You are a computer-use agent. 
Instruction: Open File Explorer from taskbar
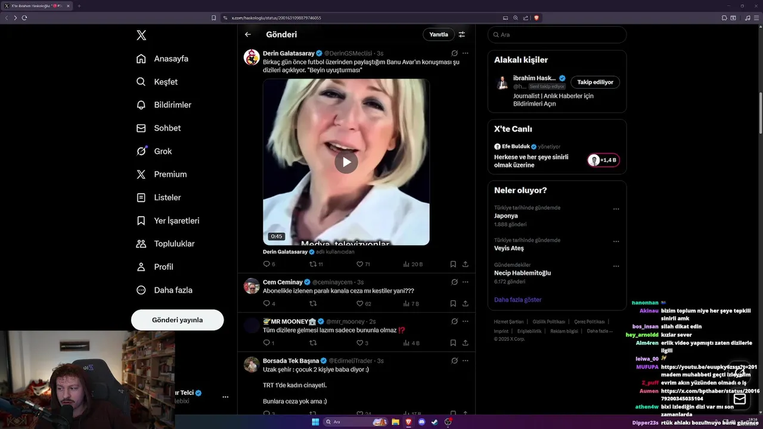pyautogui.click(x=395, y=422)
